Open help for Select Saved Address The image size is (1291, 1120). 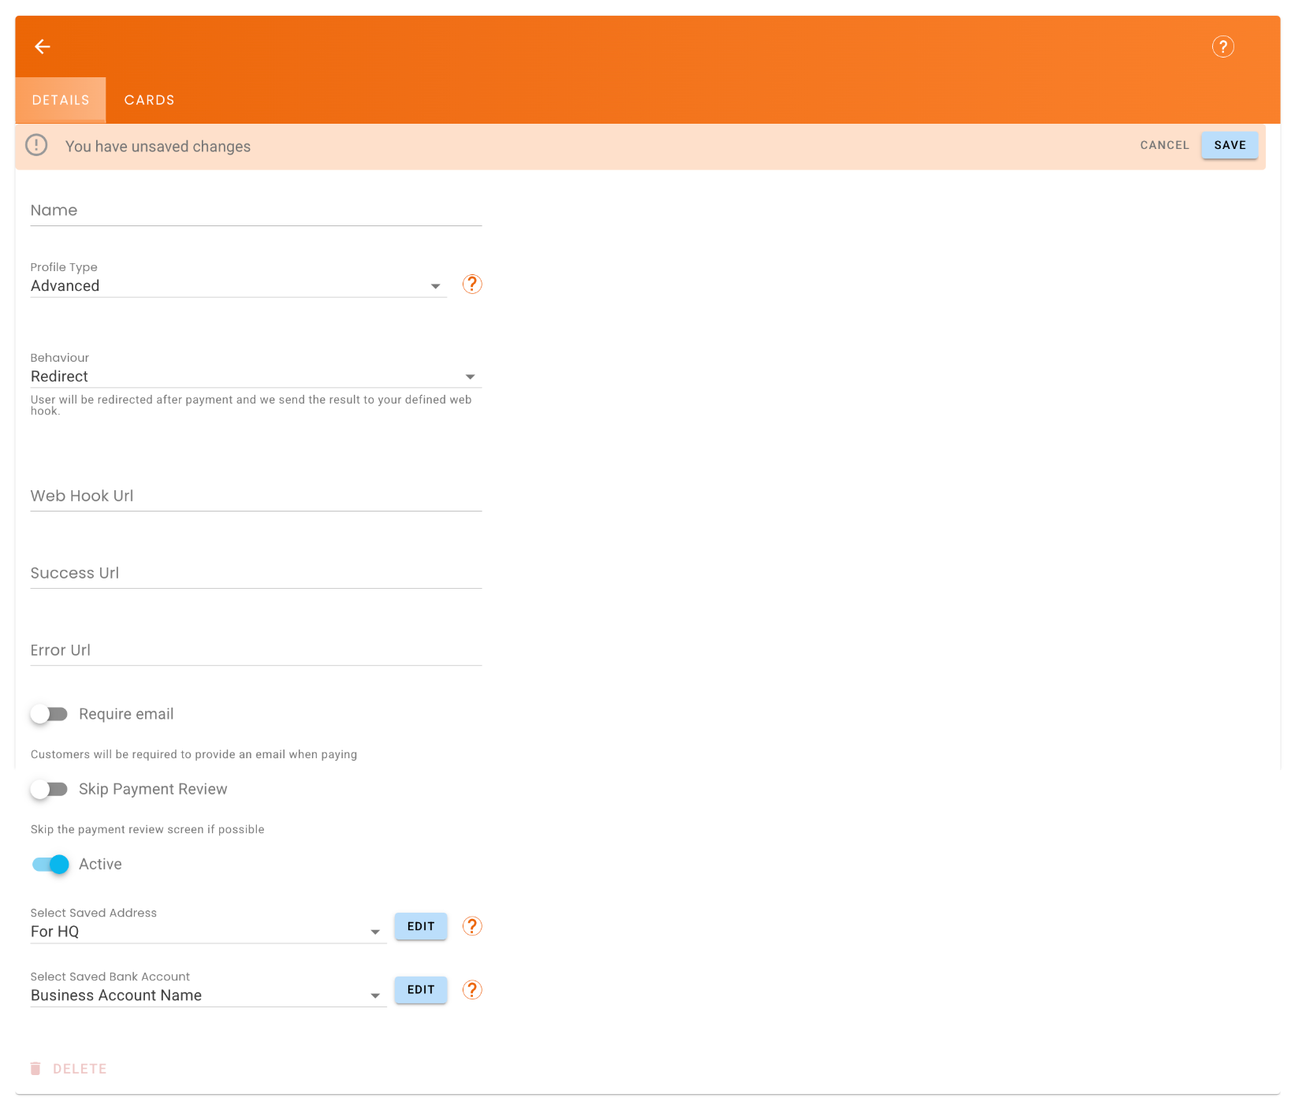coord(472,926)
